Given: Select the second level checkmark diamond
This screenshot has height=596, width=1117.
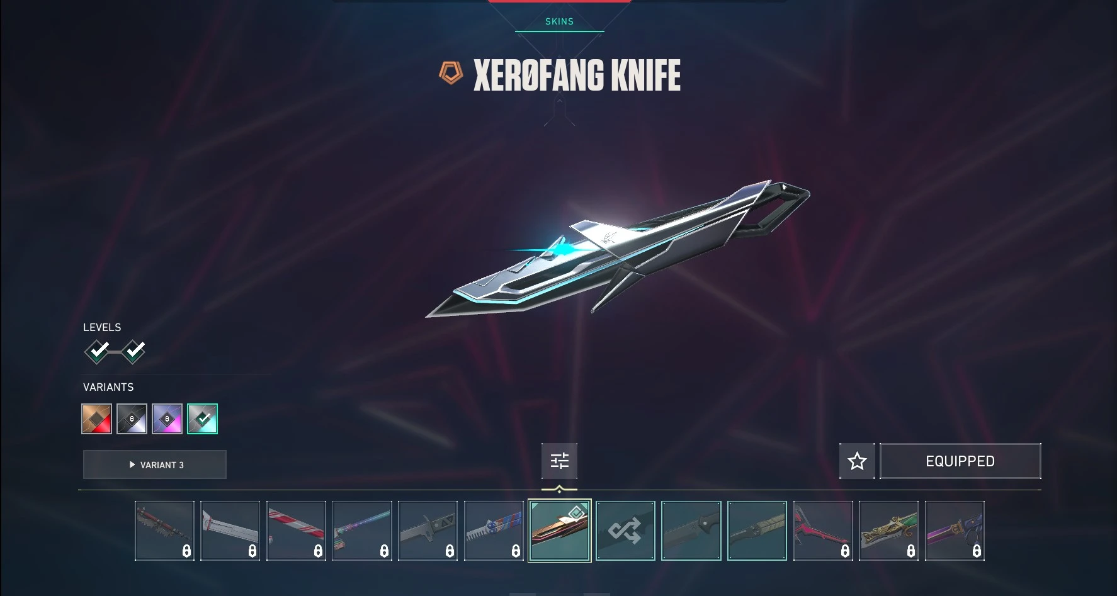Looking at the screenshot, I should coord(133,351).
